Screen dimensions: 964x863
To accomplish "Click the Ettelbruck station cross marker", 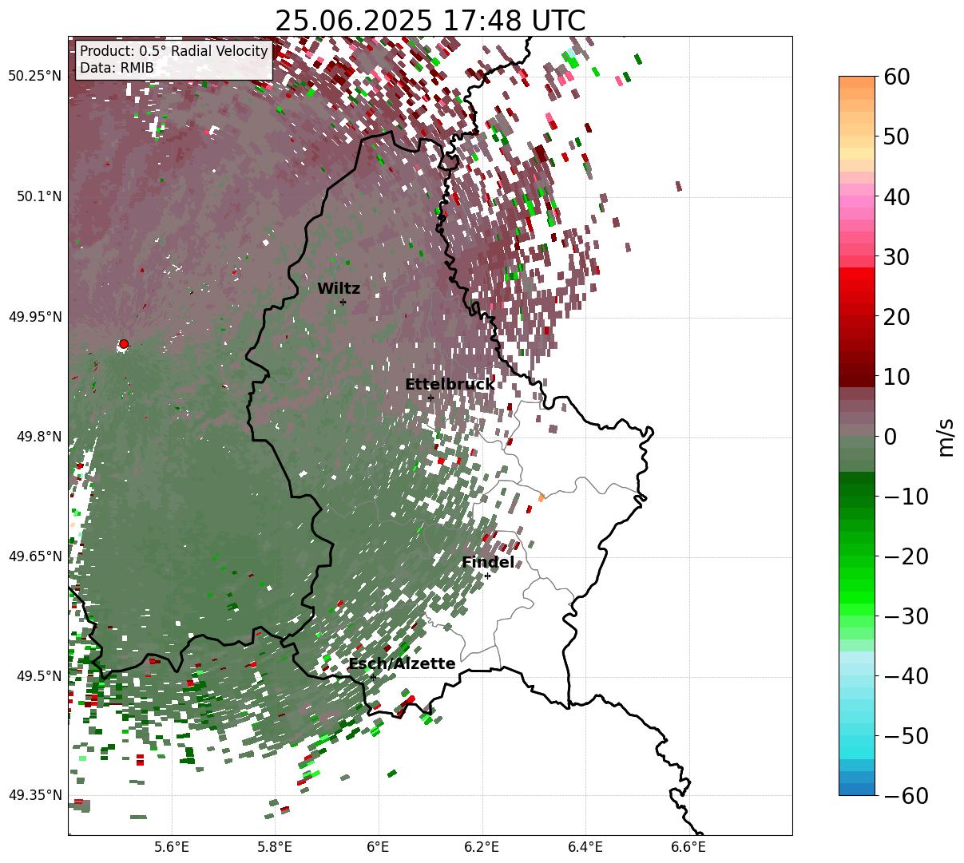I will 430,398.
